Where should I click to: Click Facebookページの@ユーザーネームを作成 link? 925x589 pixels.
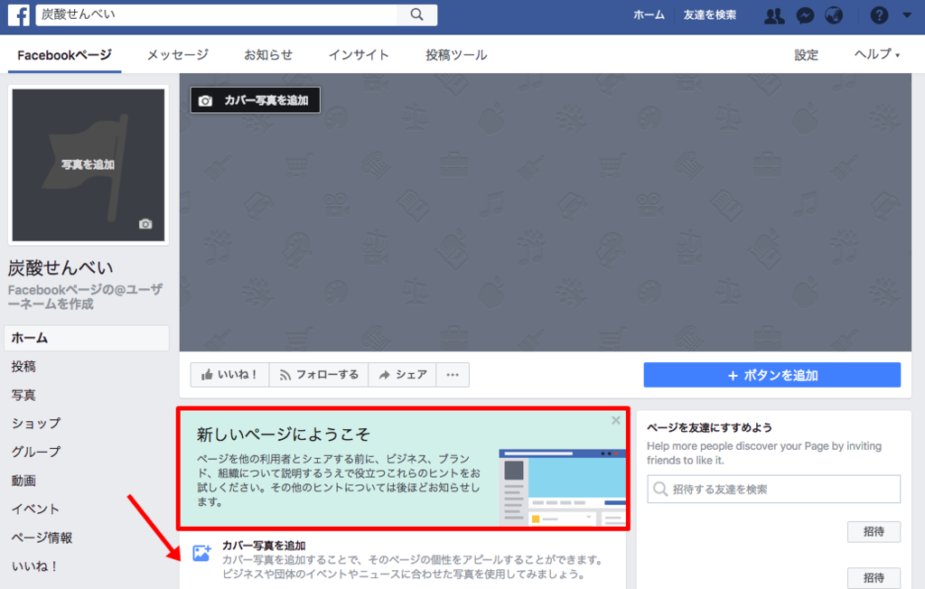coord(85,297)
